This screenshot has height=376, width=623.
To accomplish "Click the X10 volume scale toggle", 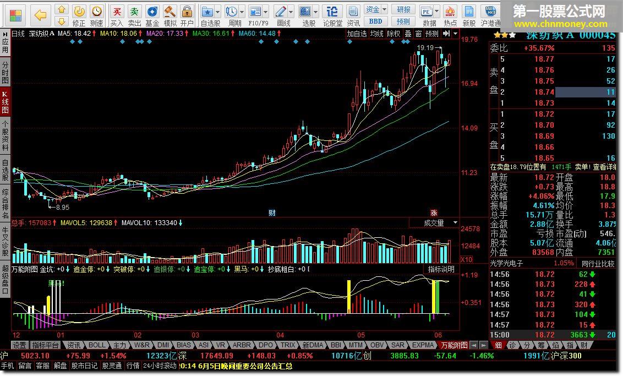I will pos(467,259).
